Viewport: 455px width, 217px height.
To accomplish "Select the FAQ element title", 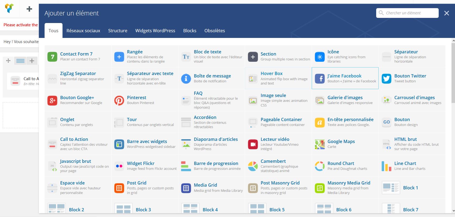I will pyautogui.click(x=198, y=93).
